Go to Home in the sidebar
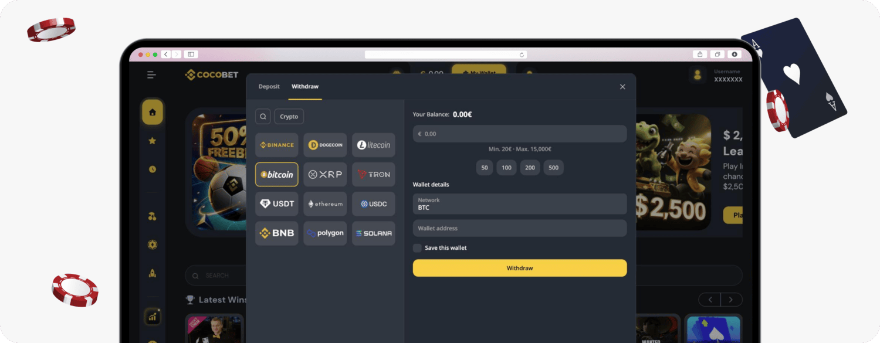The width and height of the screenshot is (880, 343). coord(153,112)
